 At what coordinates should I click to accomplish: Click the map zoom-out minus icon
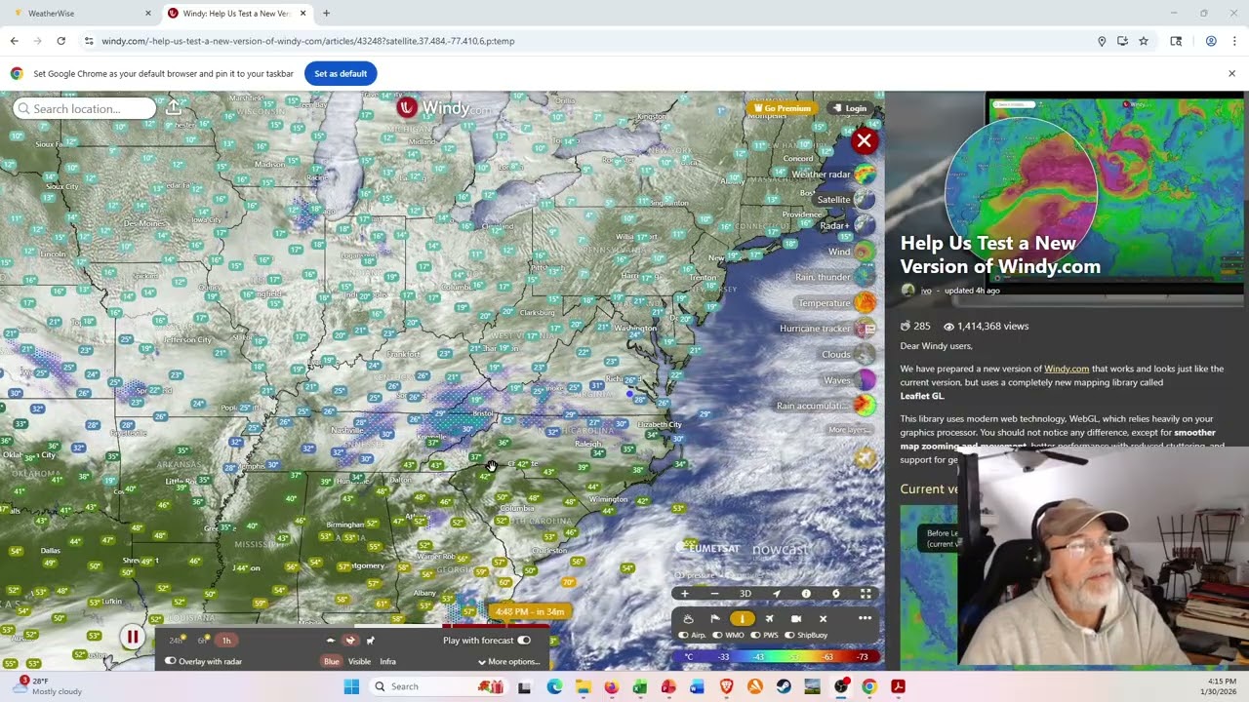click(x=714, y=594)
